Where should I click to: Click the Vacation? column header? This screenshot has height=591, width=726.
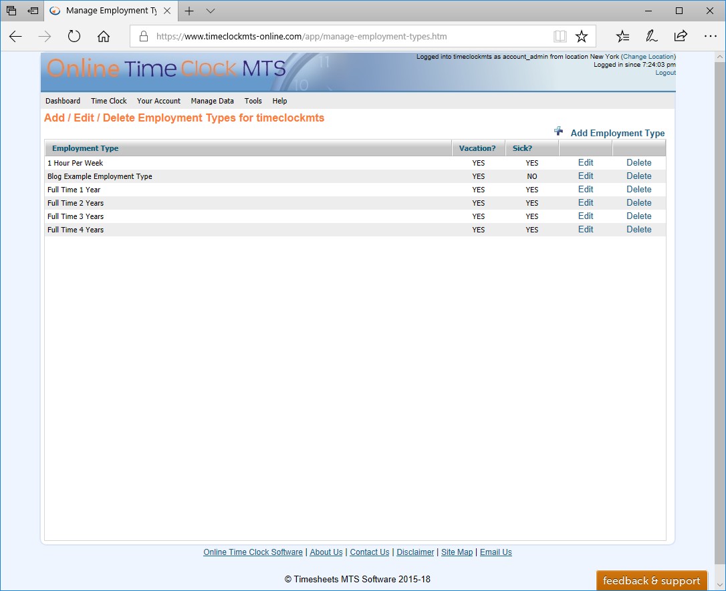pyautogui.click(x=477, y=148)
